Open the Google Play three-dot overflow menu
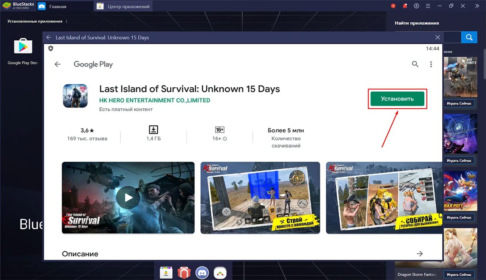The height and width of the screenshot is (280, 486). pos(431,64)
